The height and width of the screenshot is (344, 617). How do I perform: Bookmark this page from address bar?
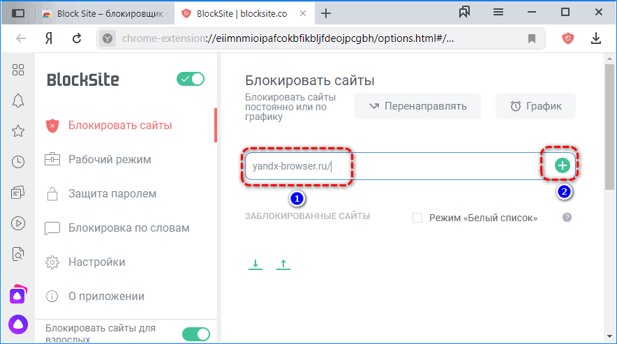tap(532, 38)
